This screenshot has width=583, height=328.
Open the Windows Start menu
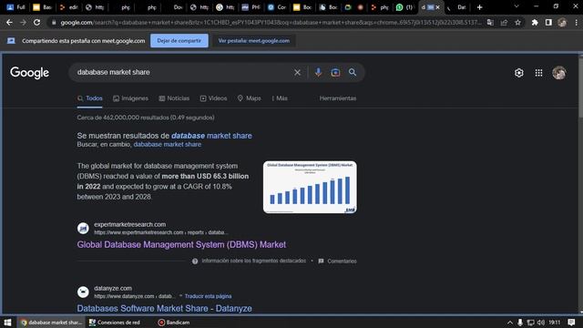pos(7,323)
